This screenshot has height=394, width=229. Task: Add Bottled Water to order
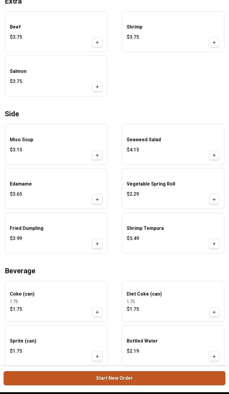[x=214, y=357]
